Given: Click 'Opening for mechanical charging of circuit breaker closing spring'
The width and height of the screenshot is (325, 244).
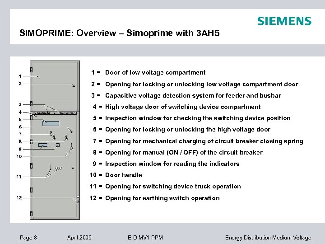Looking at the screenshot, I should 204,141.
